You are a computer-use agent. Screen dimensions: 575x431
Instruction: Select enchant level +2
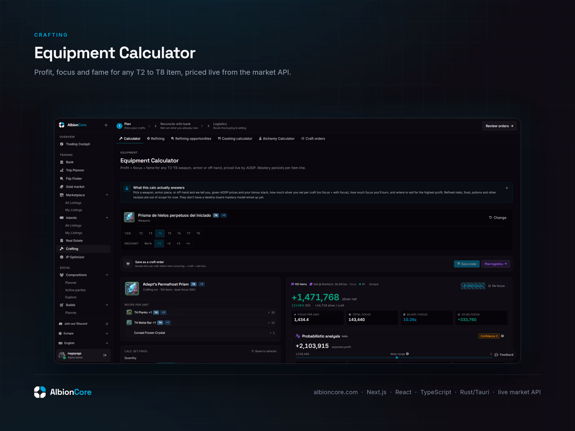tap(169, 243)
